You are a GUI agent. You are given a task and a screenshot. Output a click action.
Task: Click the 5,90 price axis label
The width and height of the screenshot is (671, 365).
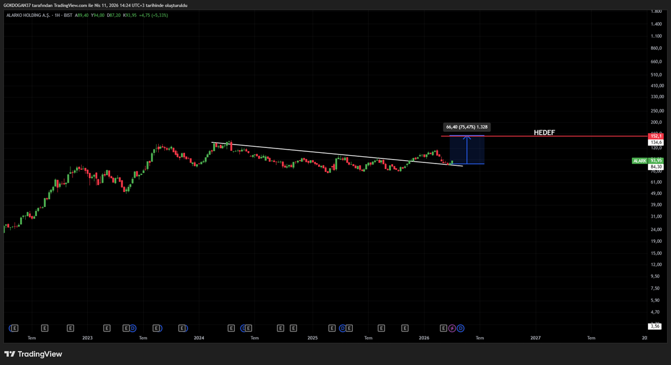[656, 300]
